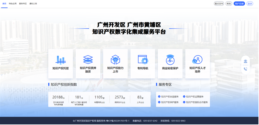Click the 知识产权托管 bar chart icon
259x125 pixels.
pyautogui.click(x=60, y=60)
